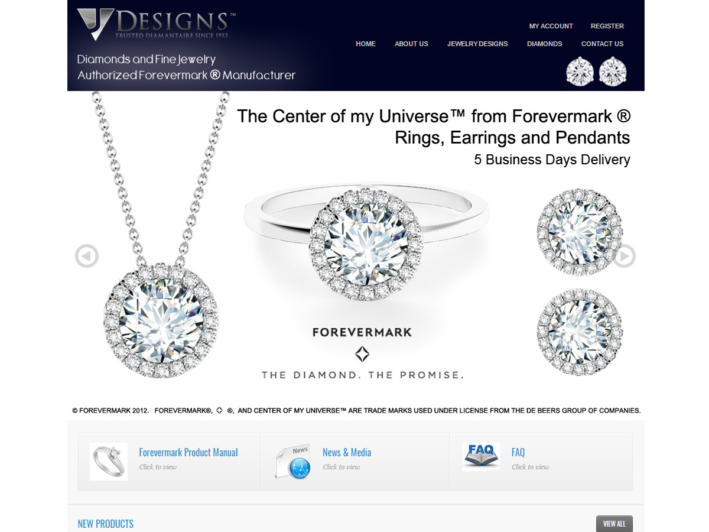
Task: Click the diamond pendant necklace image
Action: pos(160,235)
